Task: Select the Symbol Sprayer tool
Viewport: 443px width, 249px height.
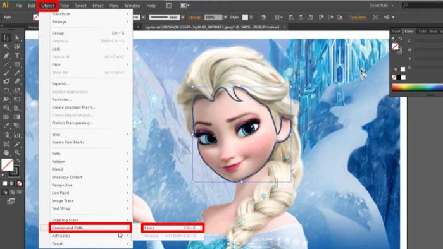Action: point(6,135)
